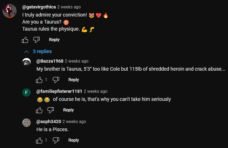Viewport: 228px width, 148px height.
Task: Dislike the comment by @gatavirgothica
Action: pos(36,40)
